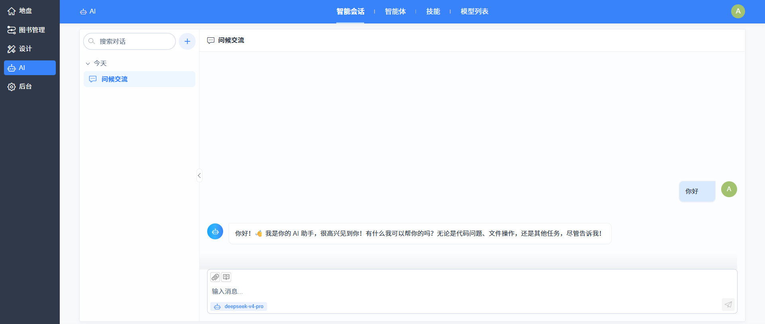Click the AI assistant greeting reply

(420, 233)
